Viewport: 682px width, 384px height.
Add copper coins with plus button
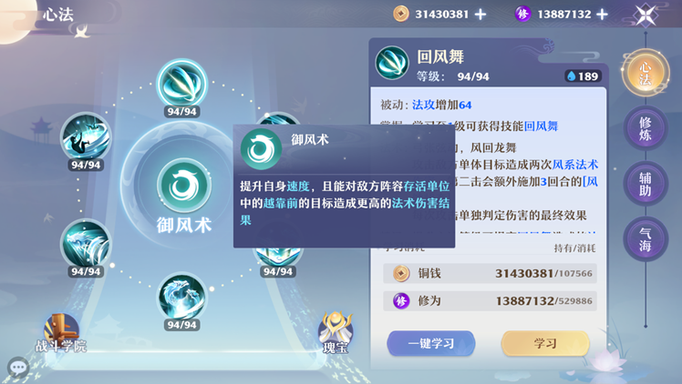480,15
